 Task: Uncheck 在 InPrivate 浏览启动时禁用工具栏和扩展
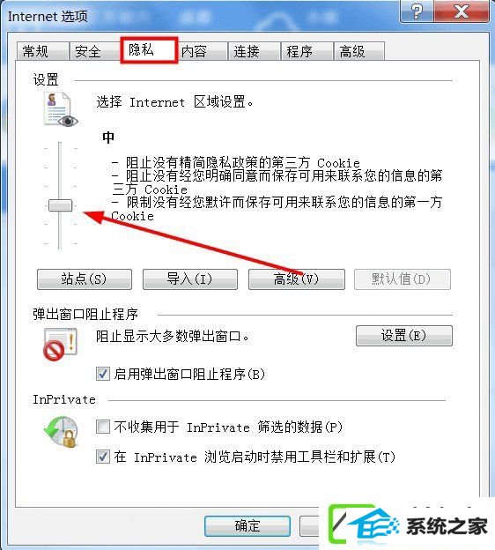click(x=103, y=457)
